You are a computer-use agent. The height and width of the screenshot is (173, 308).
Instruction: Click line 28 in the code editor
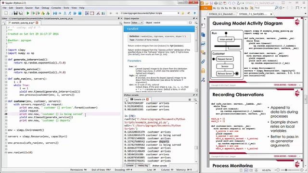[64, 114]
